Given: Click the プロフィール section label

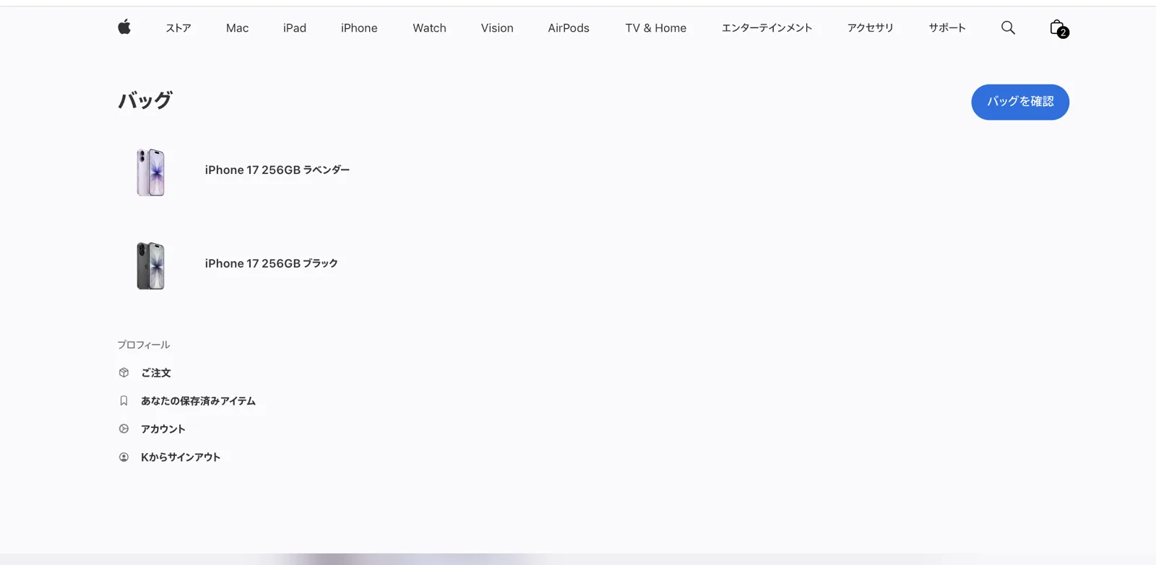Looking at the screenshot, I should (x=144, y=345).
